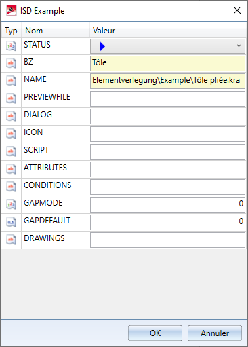Image resolution: width=248 pixels, height=347 pixels.
Task: Click the BZ value field containing Tôle
Action: point(167,63)
